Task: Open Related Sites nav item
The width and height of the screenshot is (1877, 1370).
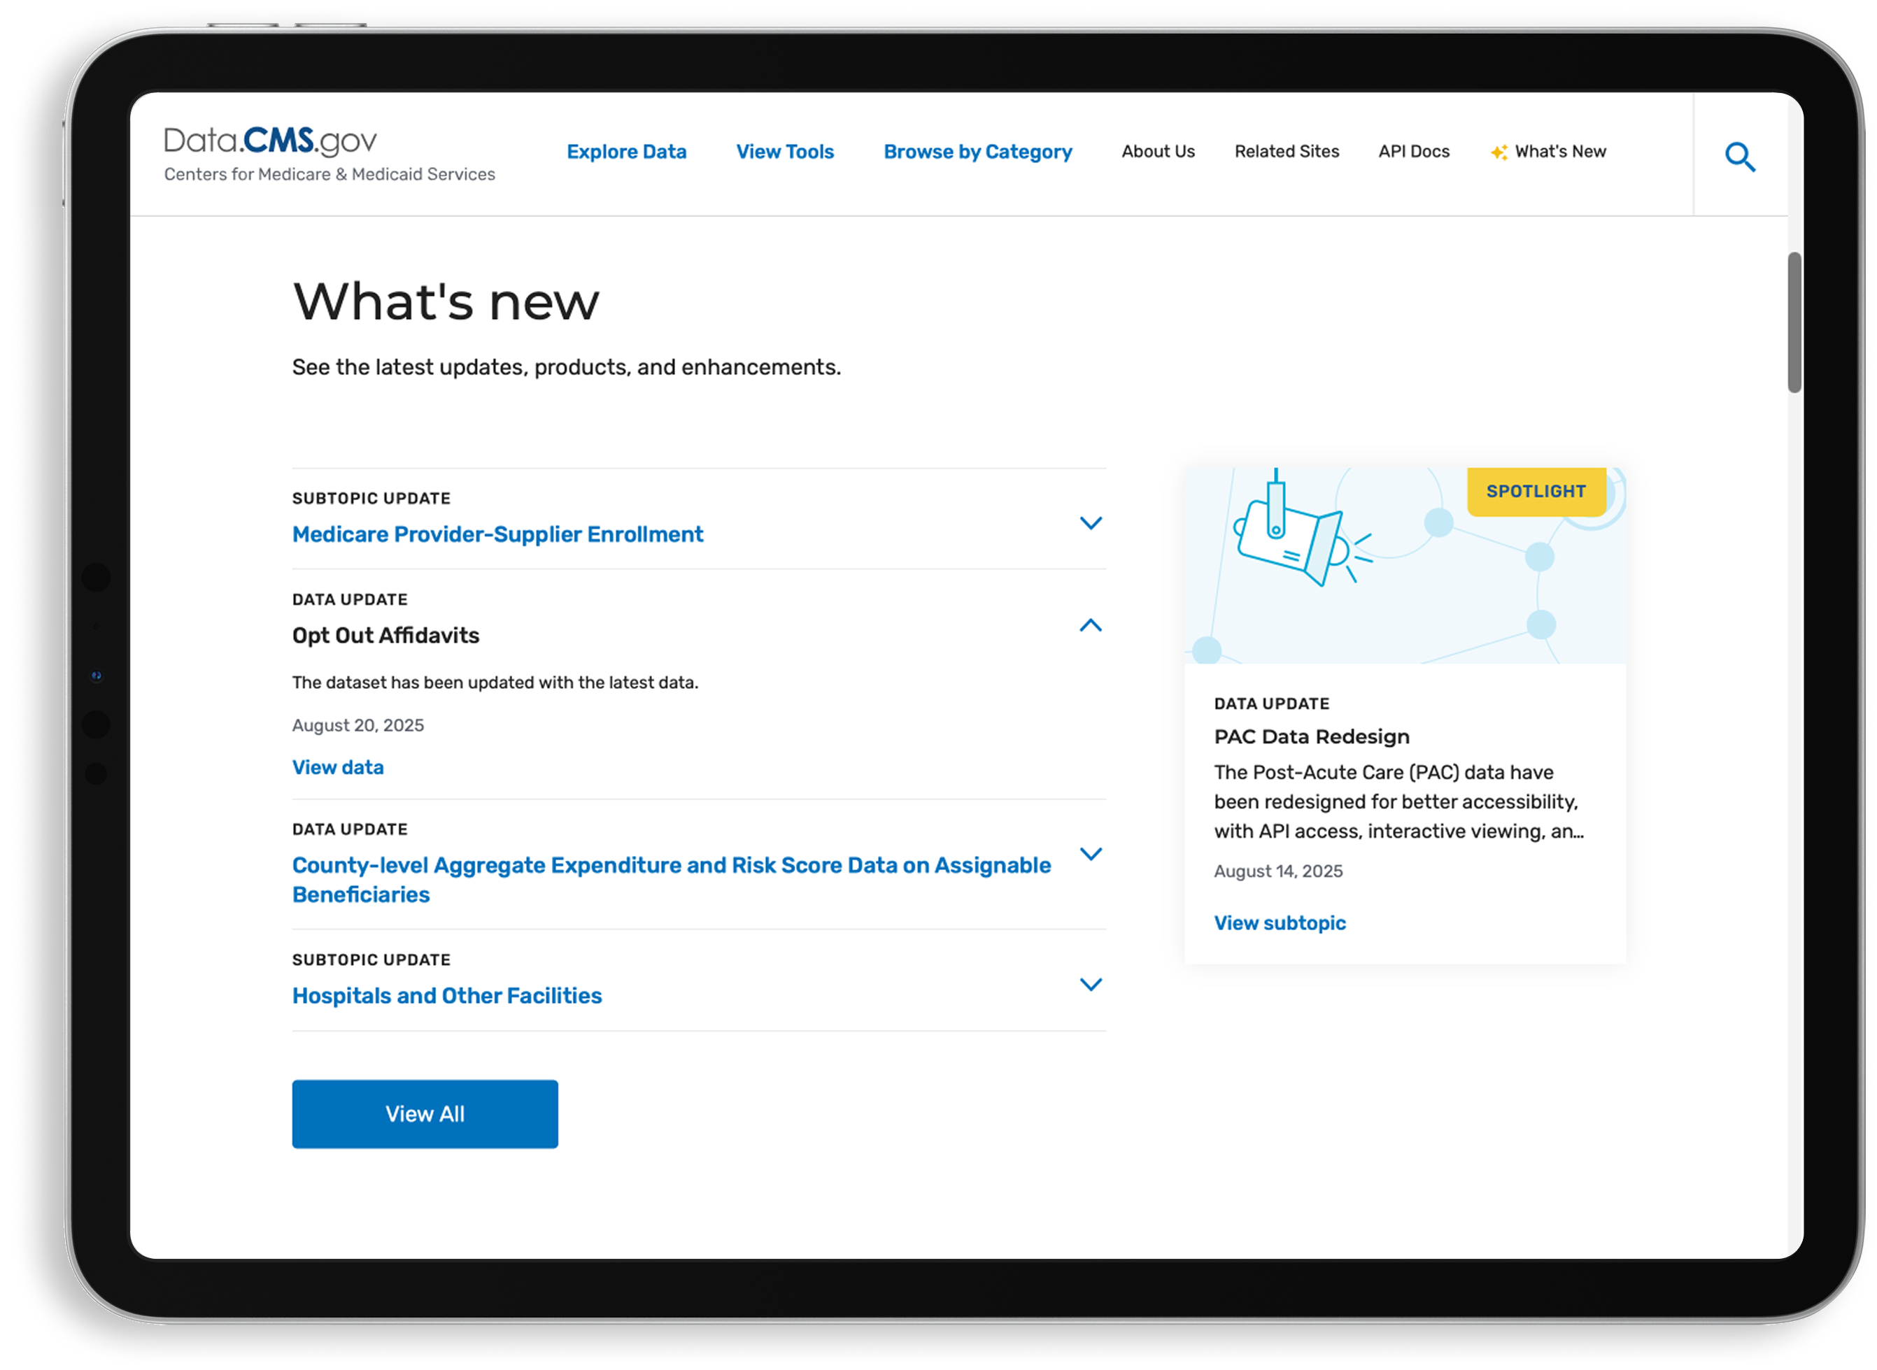Action: pyautogui.click(x=1286, y=151)
